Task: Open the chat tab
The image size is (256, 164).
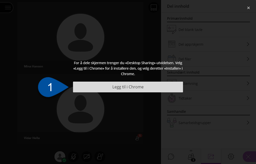Action: [x=171, y=156]
